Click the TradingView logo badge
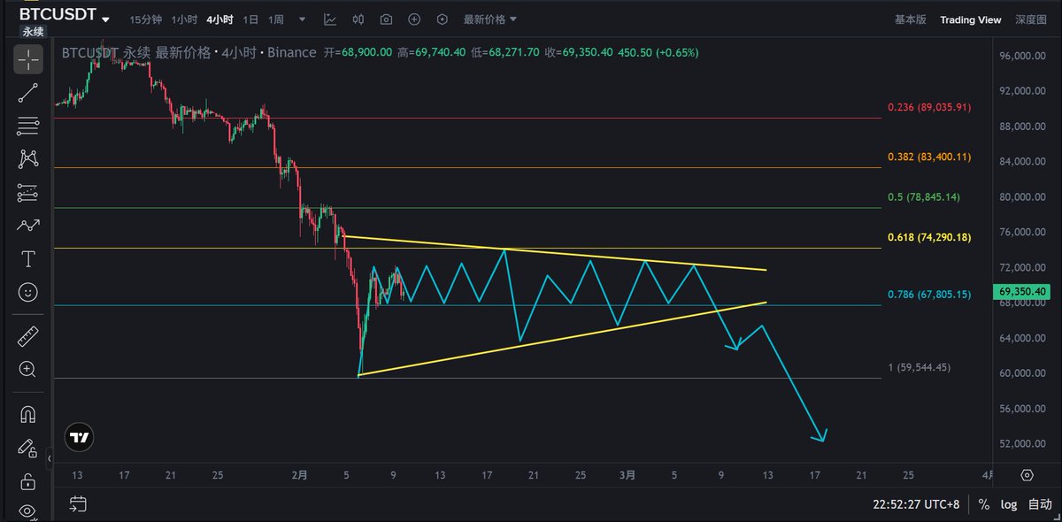Image resolution: width=1062 pixels, height=522 pixels. tap(79, 437)
